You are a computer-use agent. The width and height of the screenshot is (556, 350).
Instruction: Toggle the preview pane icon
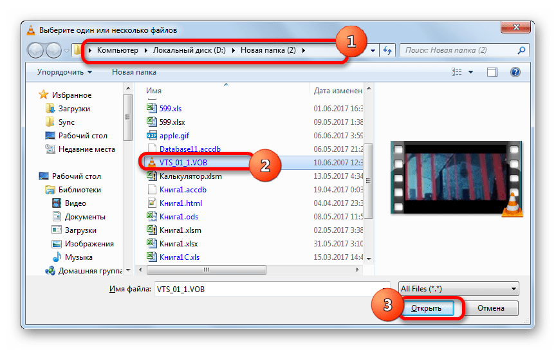pos(492,72)
